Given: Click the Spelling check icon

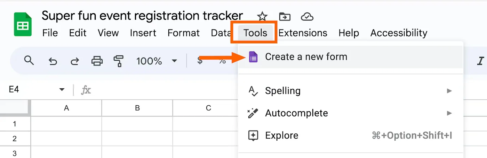Looking at the screenshot, I should pos(253,91).
